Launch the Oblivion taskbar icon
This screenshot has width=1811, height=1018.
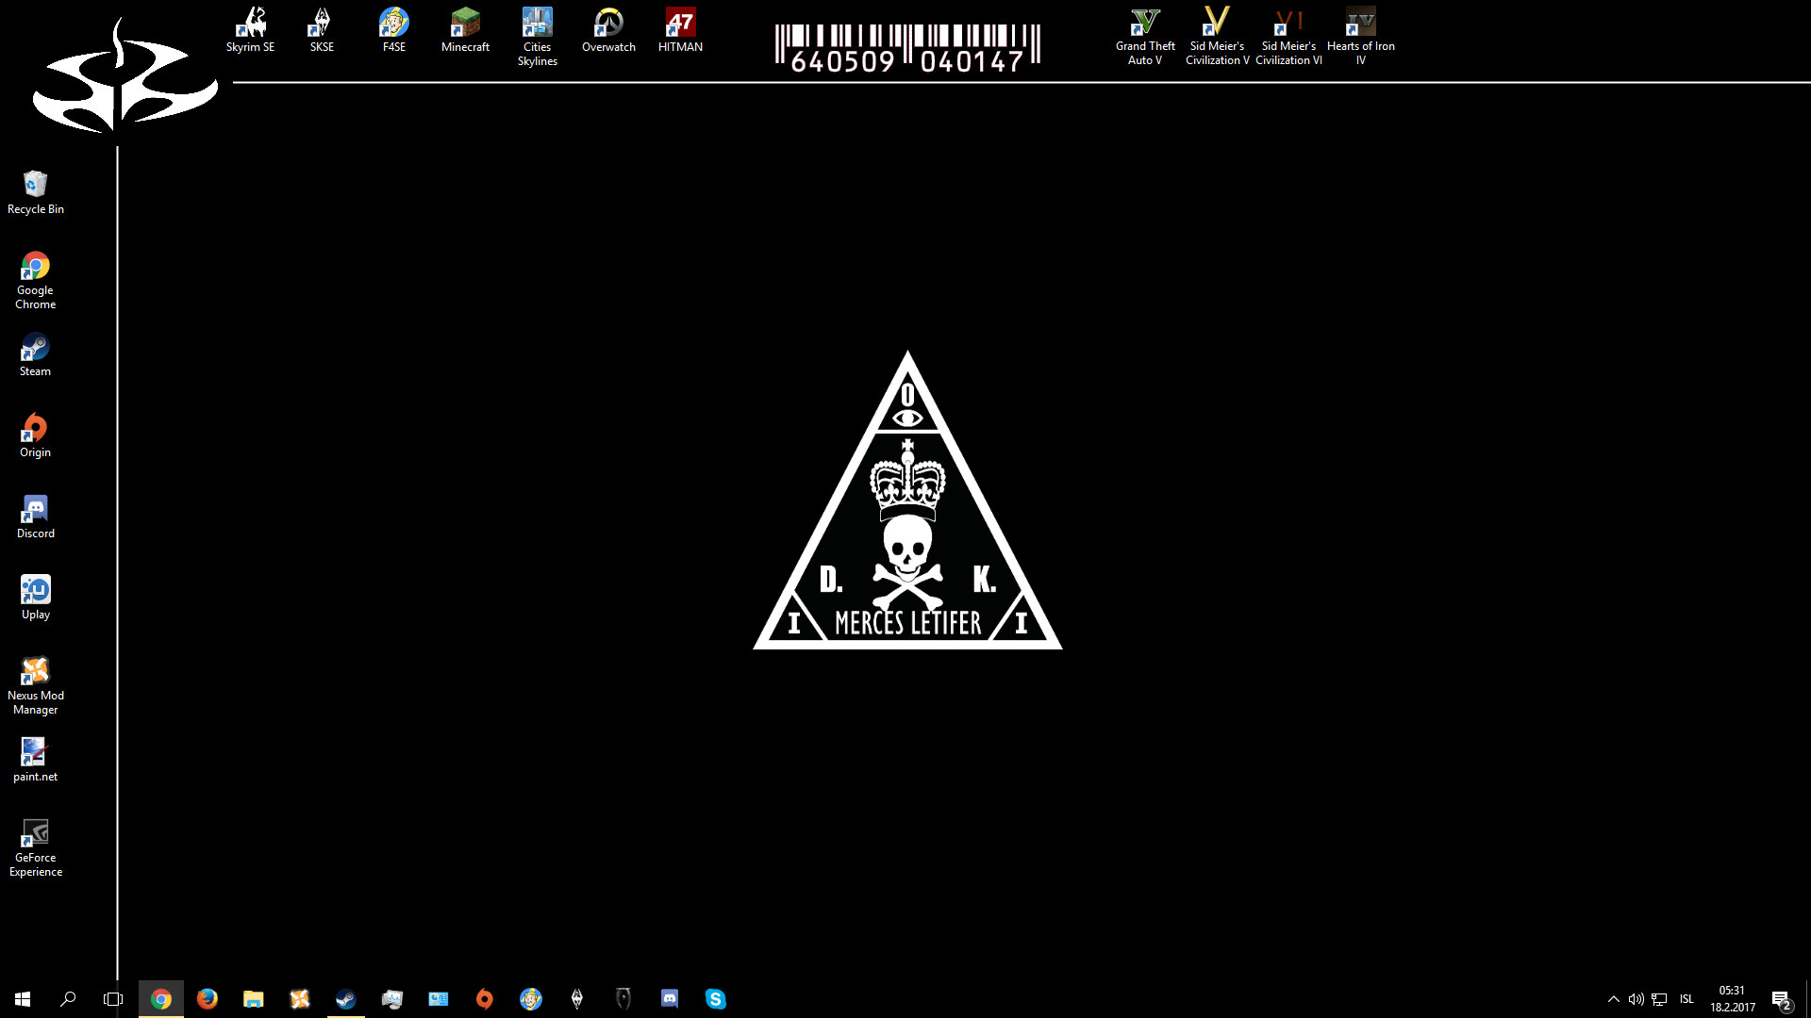point(623,998)
